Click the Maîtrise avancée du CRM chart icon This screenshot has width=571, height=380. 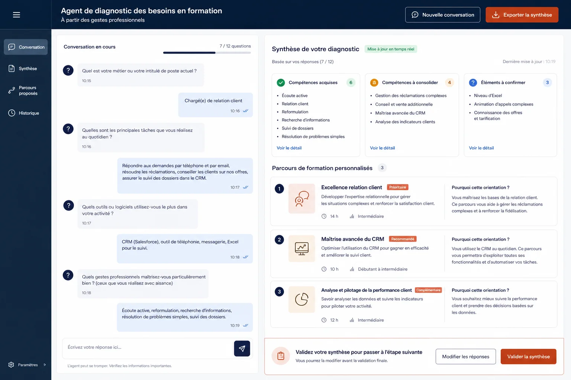pyautogui.click(x=301, y=249)
